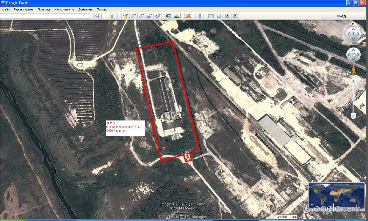
Task: Click the hand center of the move joystick
Action: (x=353, y=54)
